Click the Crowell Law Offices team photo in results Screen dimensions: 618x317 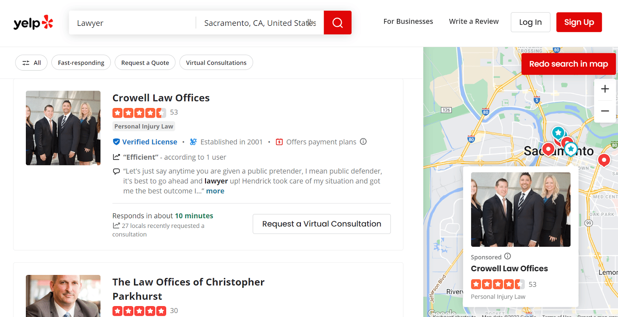(63, 128)
